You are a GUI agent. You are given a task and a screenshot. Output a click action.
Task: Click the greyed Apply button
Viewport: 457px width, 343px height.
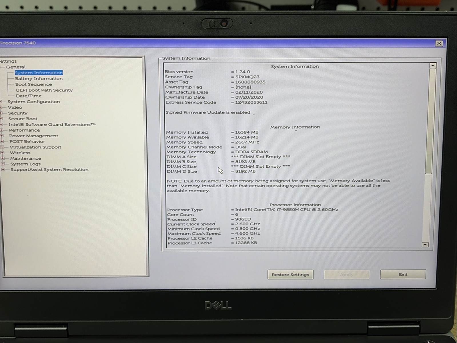pyautogui.click(x=347, y=275)
